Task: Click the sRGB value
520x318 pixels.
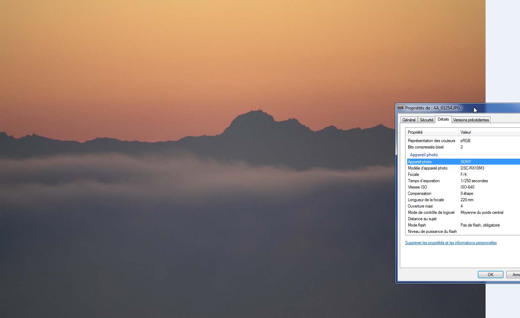Action: click(465, 141)
